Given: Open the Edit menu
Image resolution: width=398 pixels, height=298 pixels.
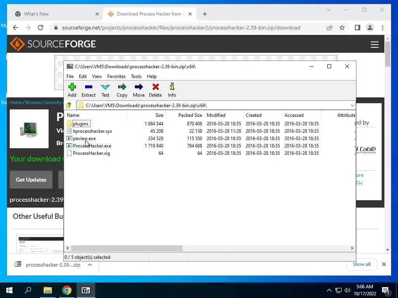Looking at the screenshot, I should tap(83, 76).
